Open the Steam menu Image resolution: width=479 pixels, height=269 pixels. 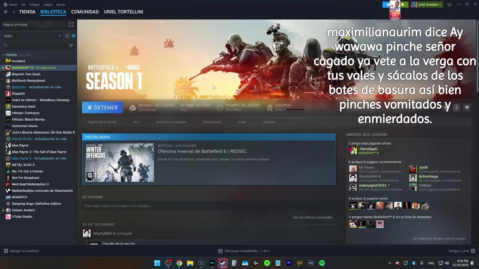pyautogui.click(x=10, y=4)
